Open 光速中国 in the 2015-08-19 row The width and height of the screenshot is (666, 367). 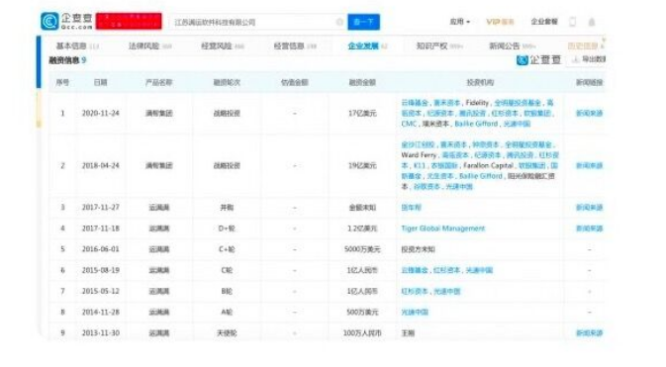[x=479, y=270]
